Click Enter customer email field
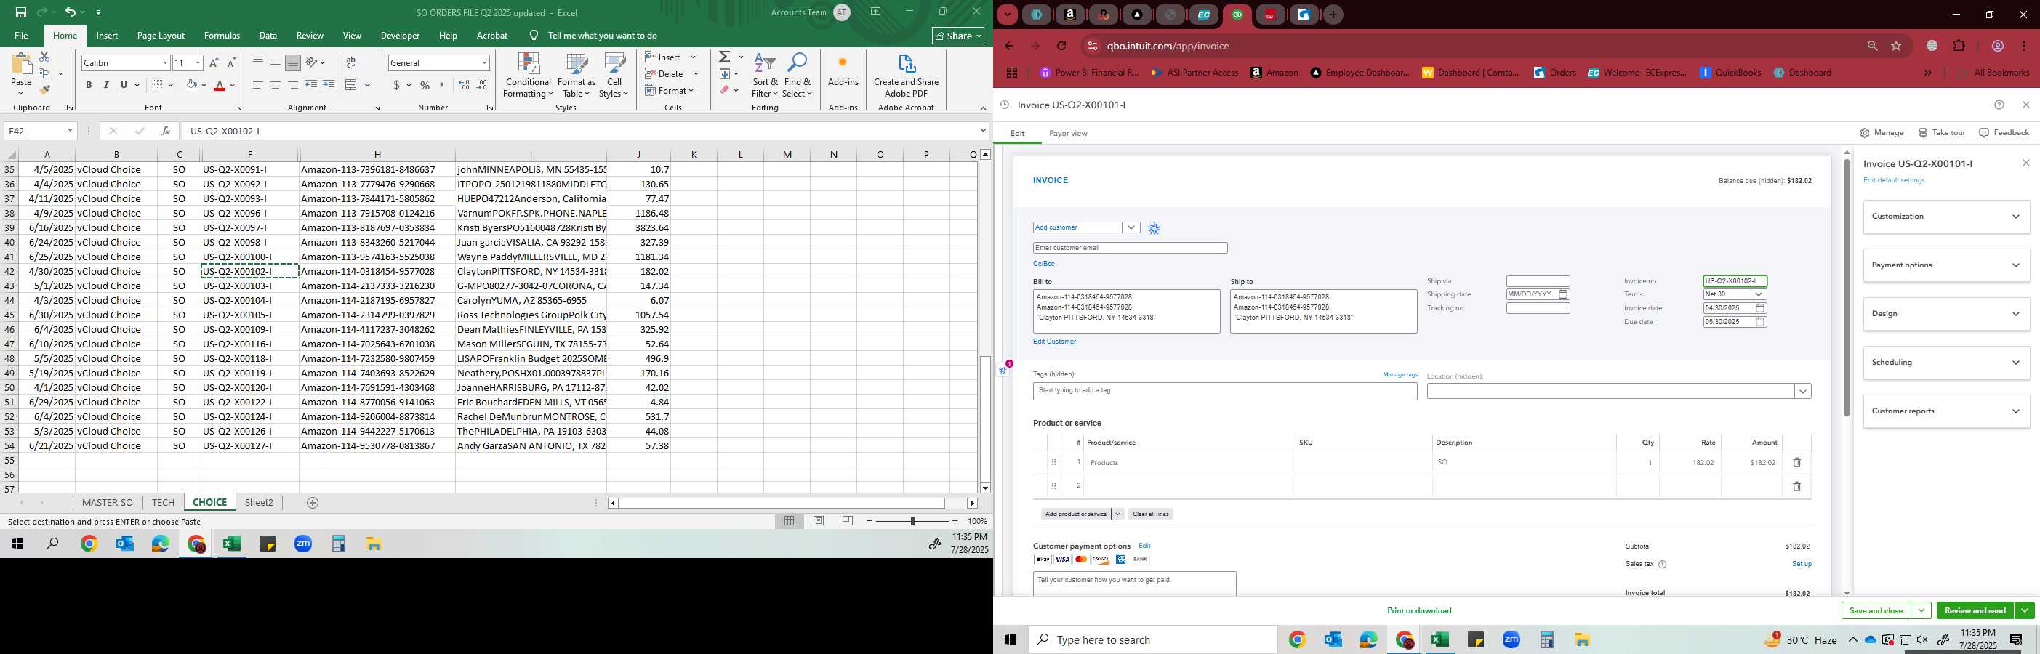This screenshot has width=2040, height=654. click(1130, 248)
